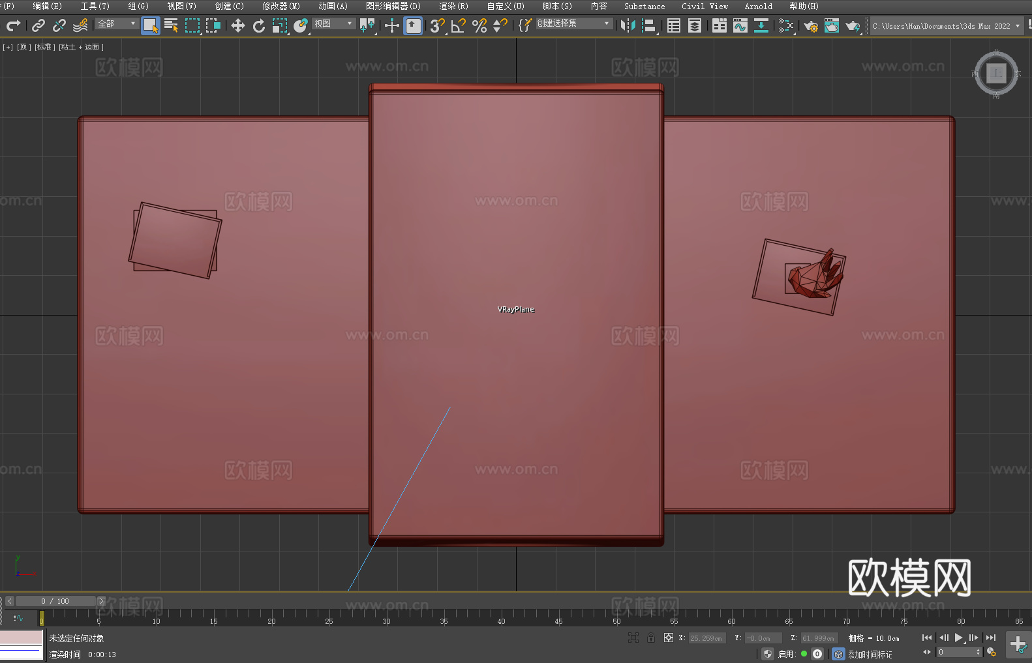Click the Isolate Selection toggle icon

pos(633,638)
